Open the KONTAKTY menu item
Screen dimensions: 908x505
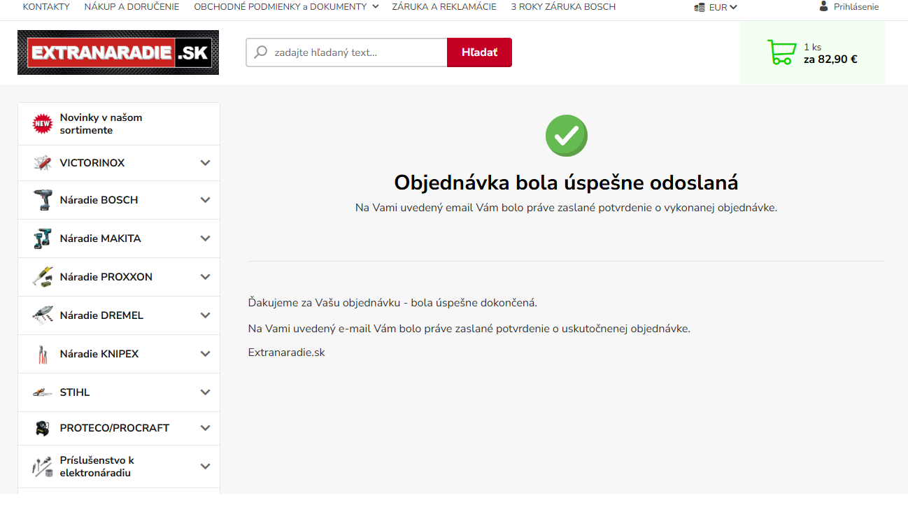coord(46,6)
